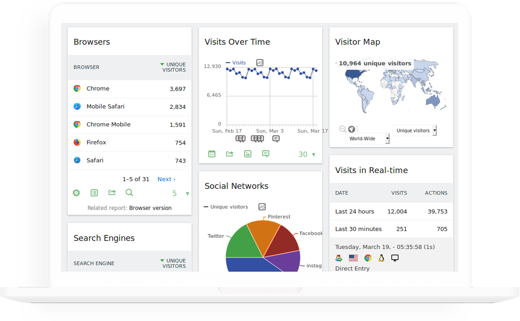Viewport: 520px width, 321px height.
Task: Click the globe icon on Visitor Map
Action: pos(351,129)
